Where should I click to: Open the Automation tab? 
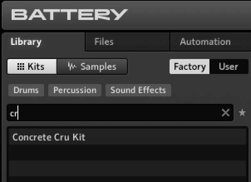[x=205, y=42]
